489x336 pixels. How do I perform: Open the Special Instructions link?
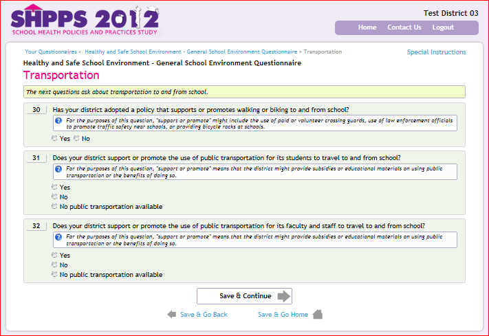click(x=436, y=52)
